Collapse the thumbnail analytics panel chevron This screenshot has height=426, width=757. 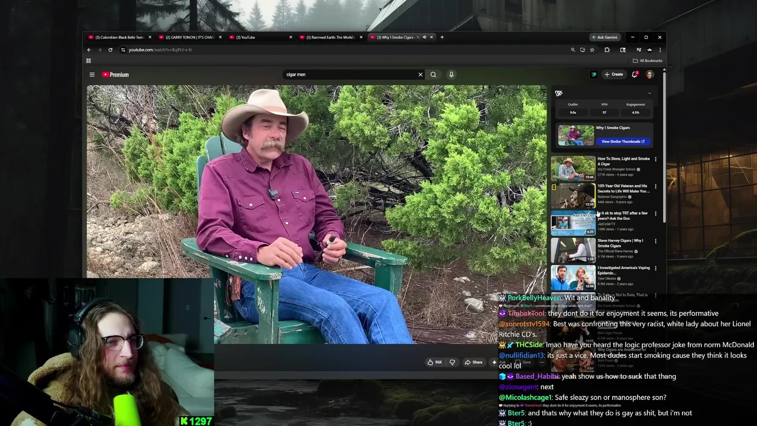pos(649,93)
